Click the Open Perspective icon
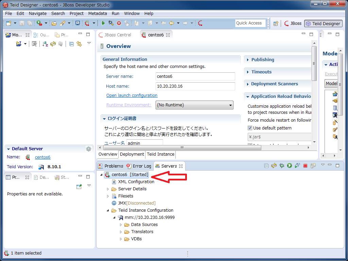348x261 pixels. click(x=276, y=23)
